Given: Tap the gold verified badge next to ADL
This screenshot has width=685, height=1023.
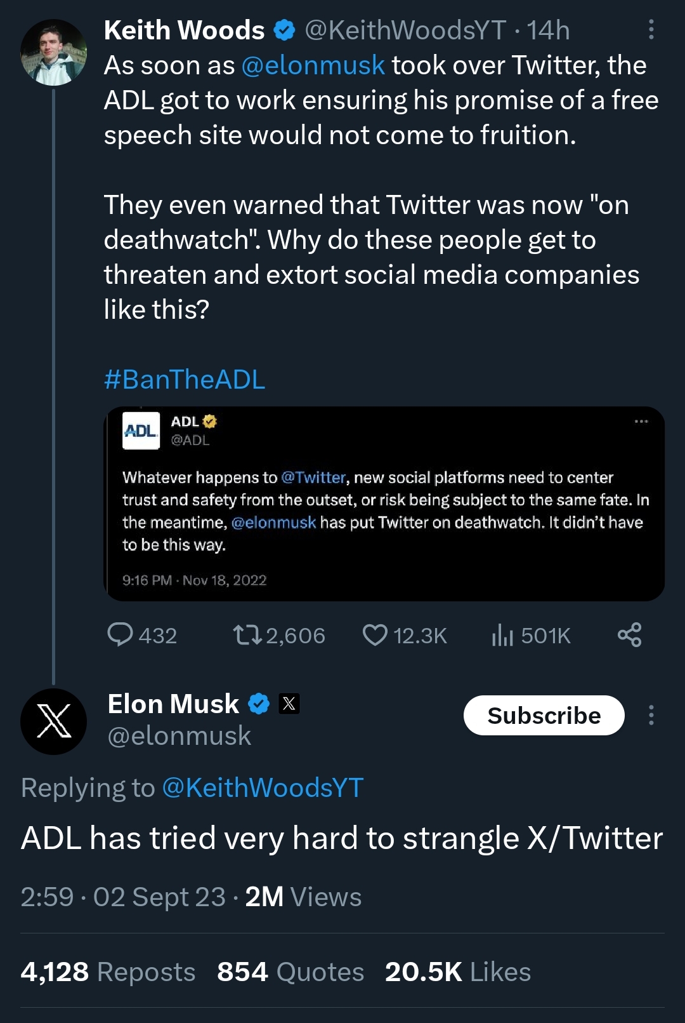Looking at the screenshot, I should tap(210, 422).
